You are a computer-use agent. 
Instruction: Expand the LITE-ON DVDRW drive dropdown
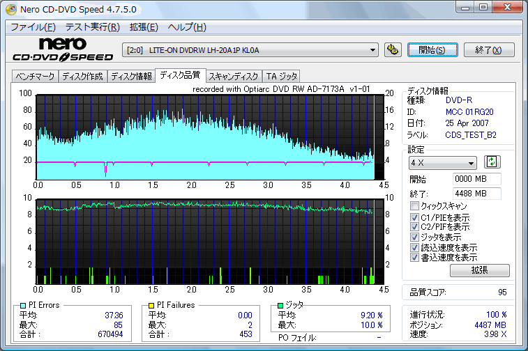250,50
